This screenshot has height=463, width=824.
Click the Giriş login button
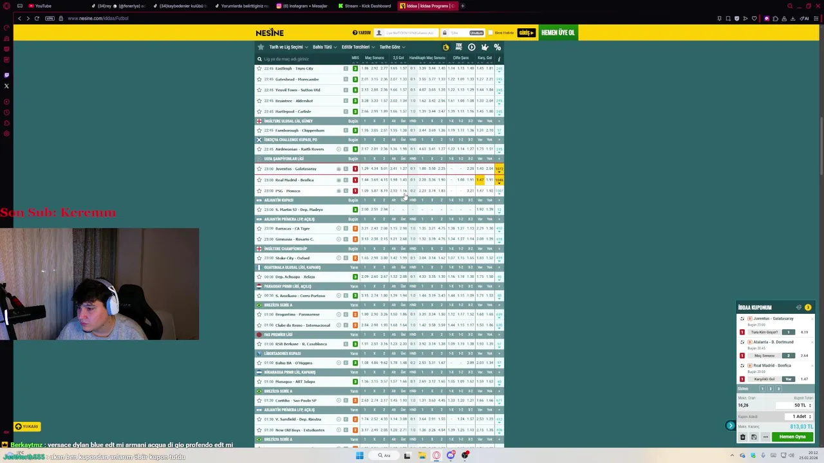(527, 33)
